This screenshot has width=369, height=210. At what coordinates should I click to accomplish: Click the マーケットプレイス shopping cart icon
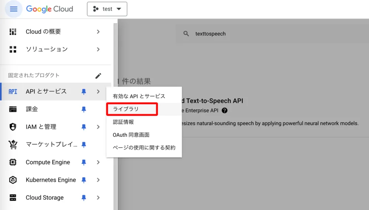pyautogui.click(x=13, y=144)
